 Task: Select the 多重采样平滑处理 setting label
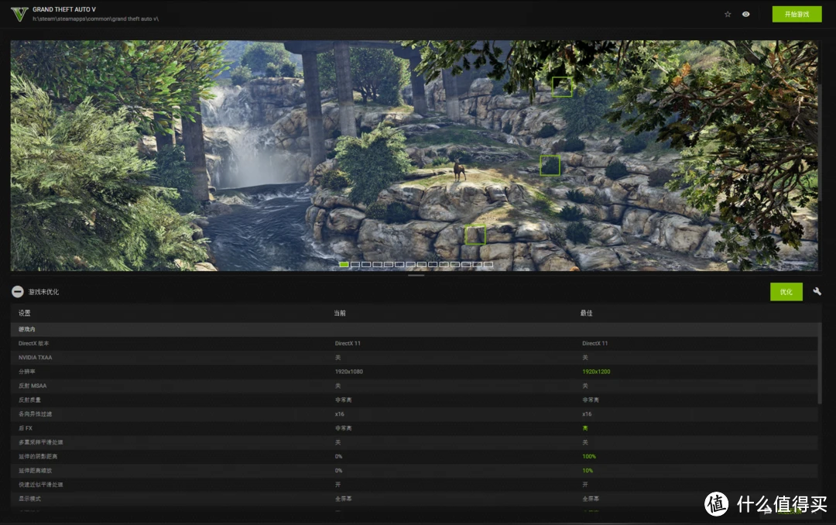coord(40,442)
